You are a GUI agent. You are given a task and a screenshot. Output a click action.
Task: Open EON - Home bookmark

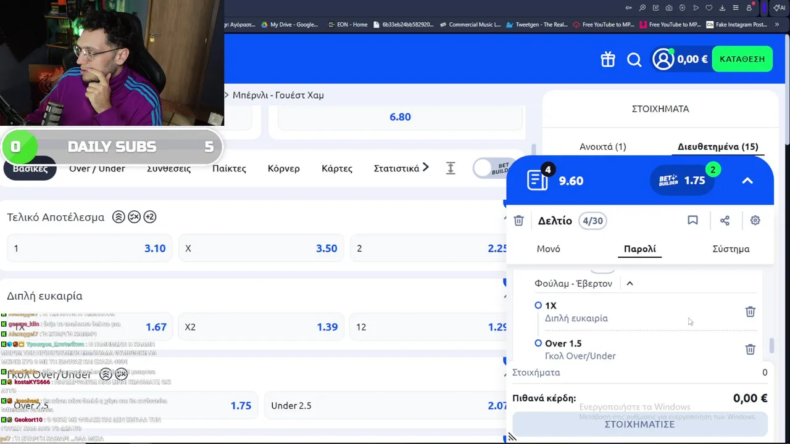tap(347, 25)
